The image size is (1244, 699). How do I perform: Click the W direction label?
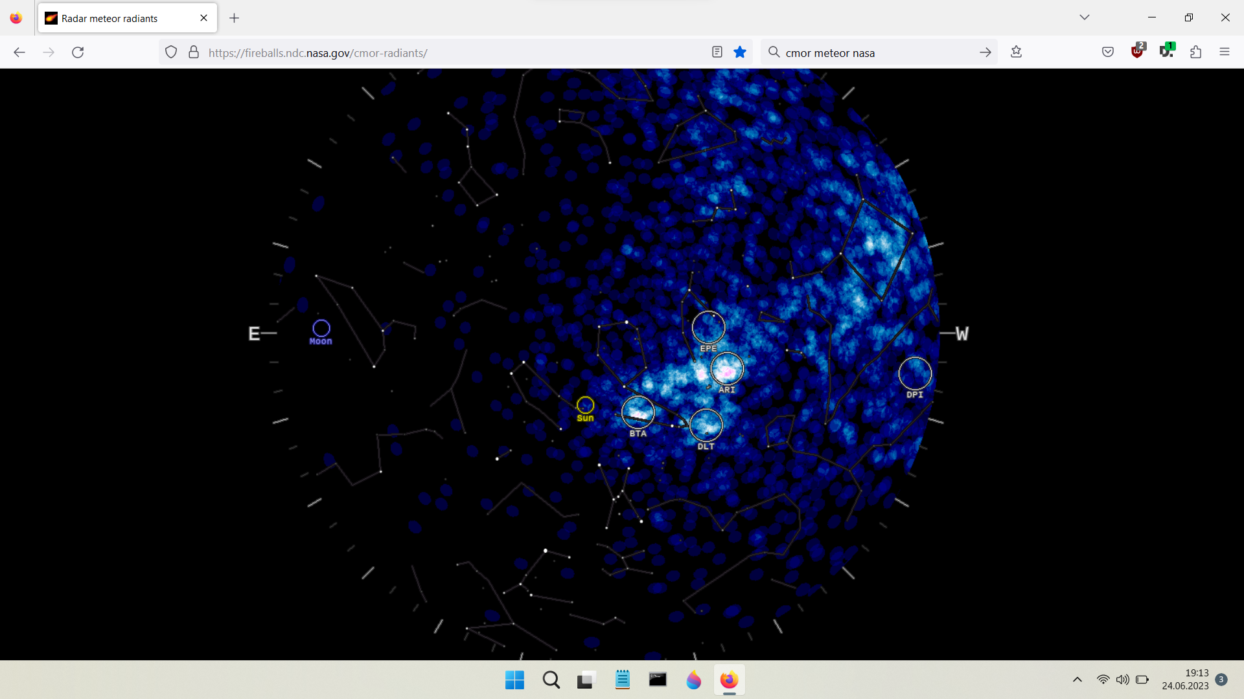962,334
